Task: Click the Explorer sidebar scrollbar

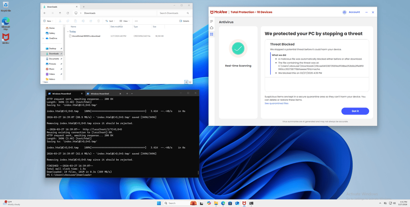Action: click(64, 40)
